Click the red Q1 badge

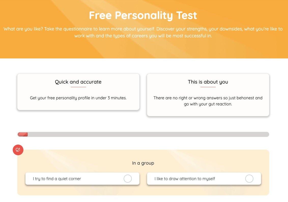pyautogui.click(x=18, y=150)
